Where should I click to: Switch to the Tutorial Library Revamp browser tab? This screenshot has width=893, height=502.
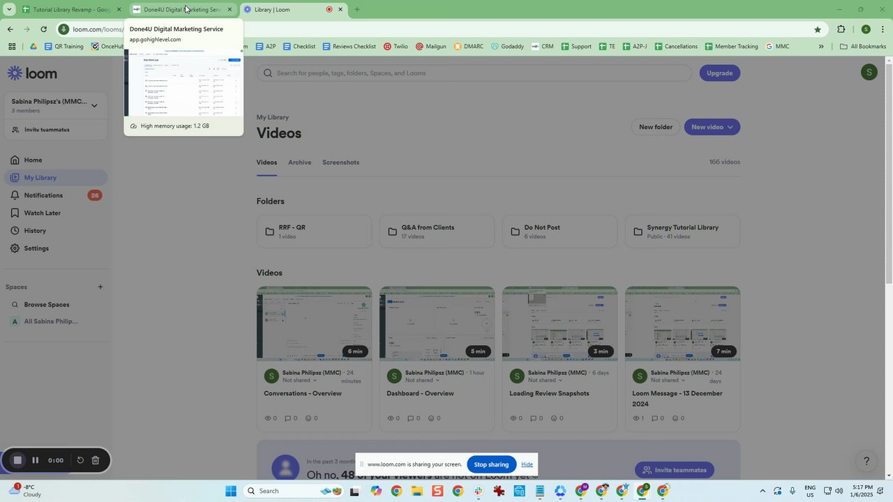point(71,10)
